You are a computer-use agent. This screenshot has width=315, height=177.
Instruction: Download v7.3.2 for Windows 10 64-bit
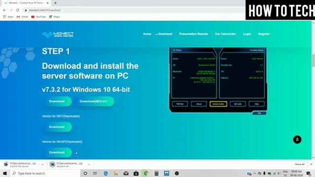[x=57, y=101]
